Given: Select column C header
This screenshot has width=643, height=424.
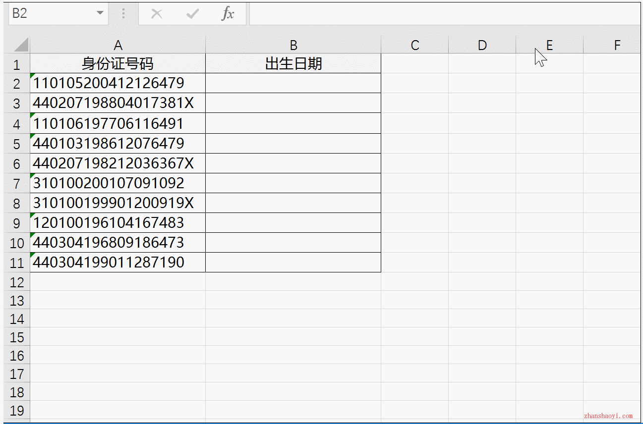Looking at the screenshot, I should point(415,46).
